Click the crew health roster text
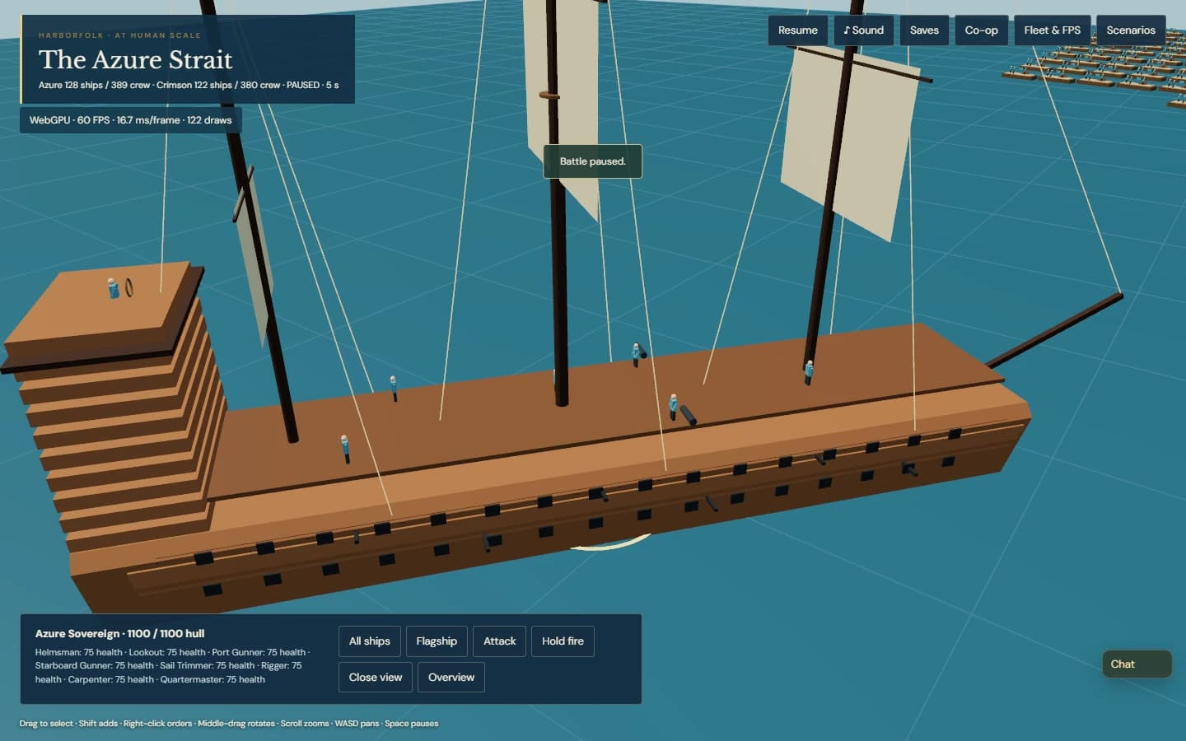1186x741 pixels. point(172,666)
